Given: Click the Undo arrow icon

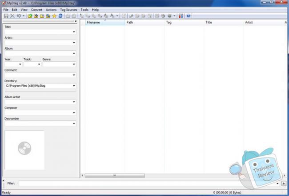Looking at the screenshot, I should click(19, 16).
